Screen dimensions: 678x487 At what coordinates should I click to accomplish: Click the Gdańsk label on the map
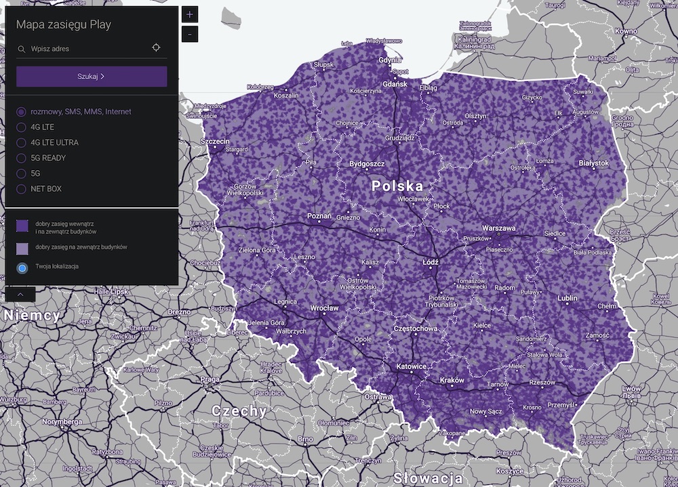[395, 84]
